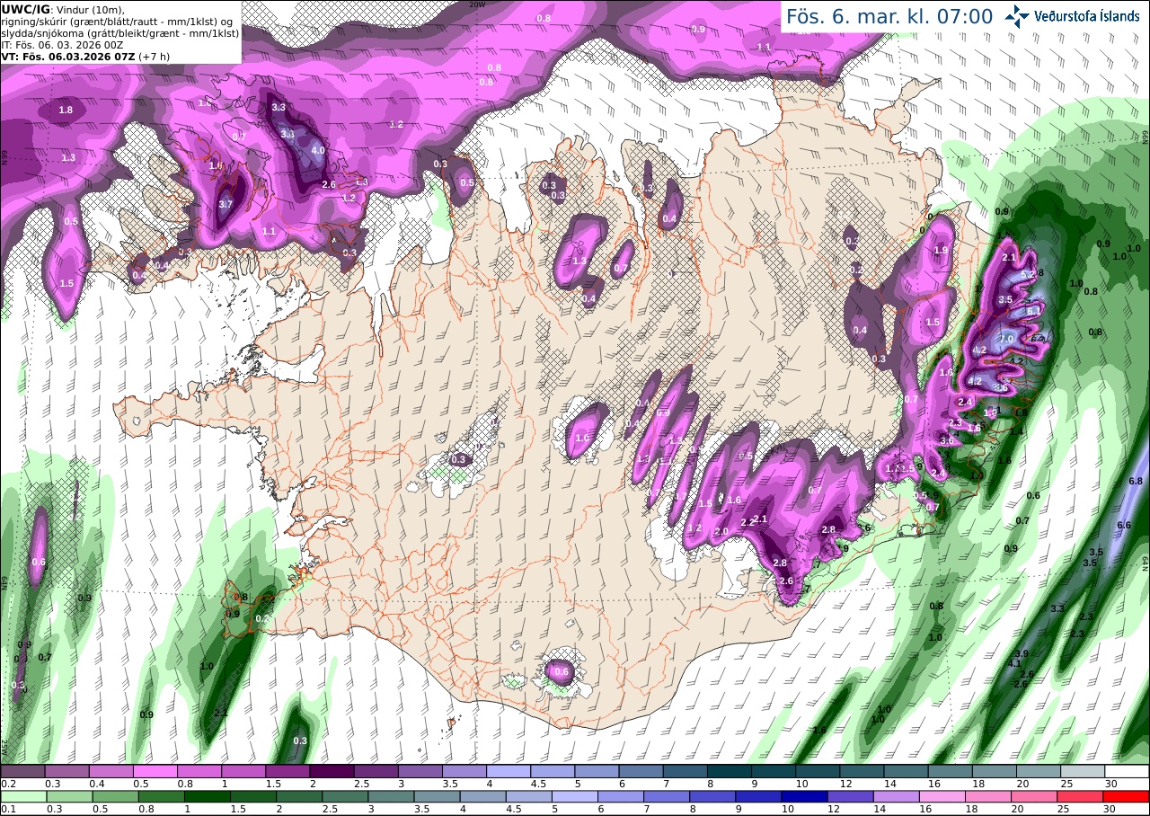
Task: Click the 20W longitude label
Action: point(477,4)
